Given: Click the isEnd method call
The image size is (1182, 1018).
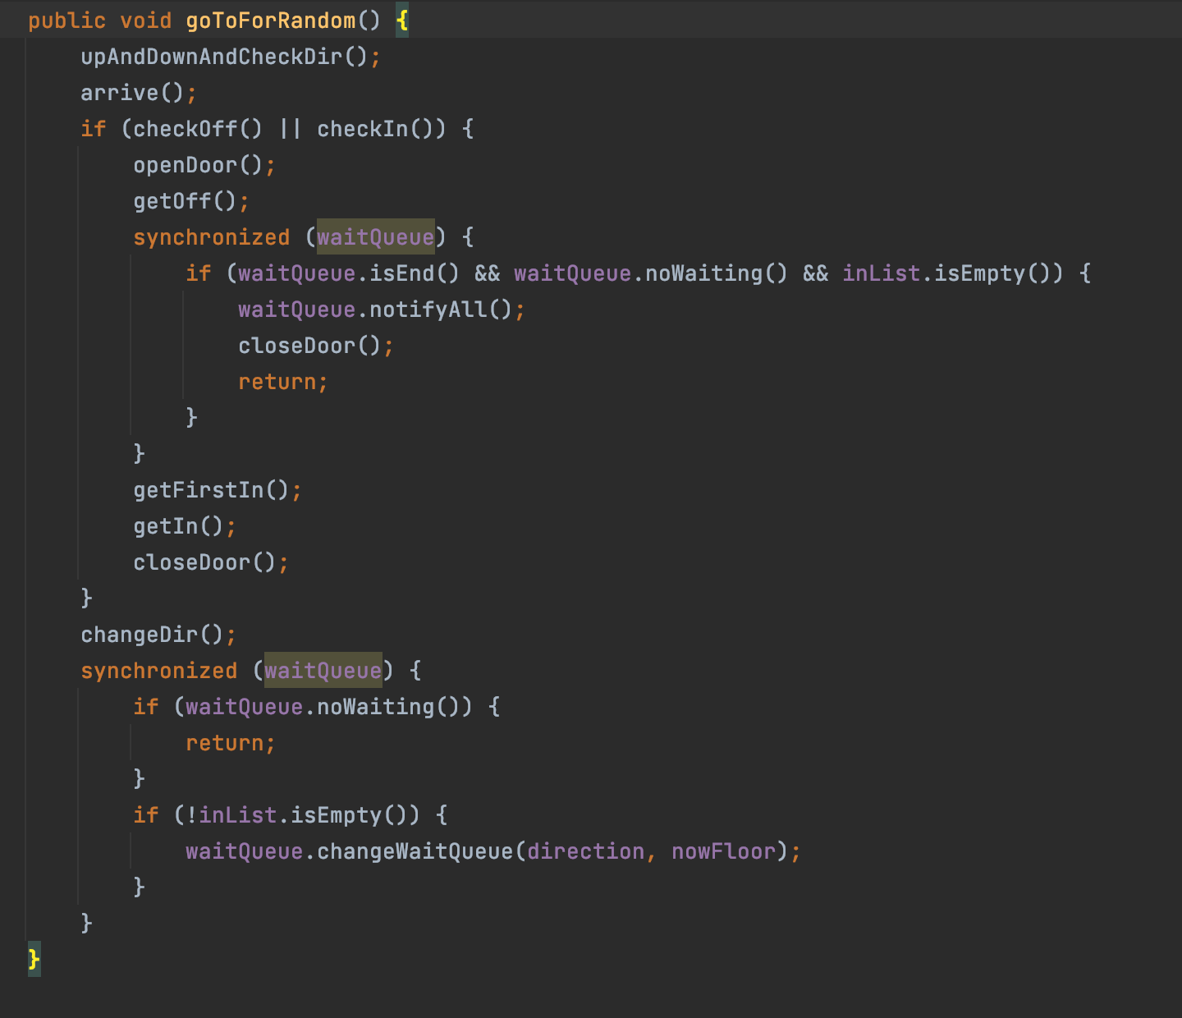Looking at the screenshot, I should point(415,273).
